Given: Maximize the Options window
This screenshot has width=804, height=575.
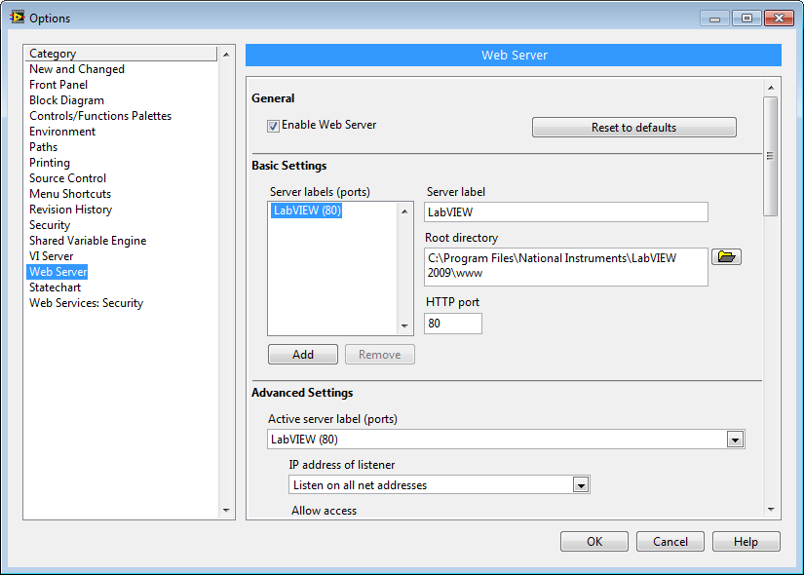Looking at the screenshot, I should pyautogui.click(x=747, y=19).
